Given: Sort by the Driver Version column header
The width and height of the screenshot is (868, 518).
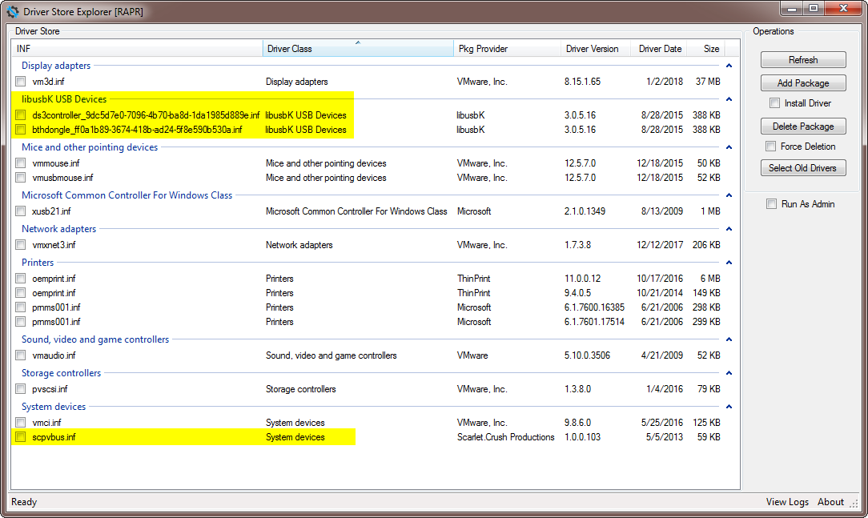Looking at the screenshot, I should tap(597, 49).
